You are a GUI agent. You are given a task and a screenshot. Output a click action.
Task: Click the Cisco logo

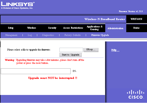point(135,94)
